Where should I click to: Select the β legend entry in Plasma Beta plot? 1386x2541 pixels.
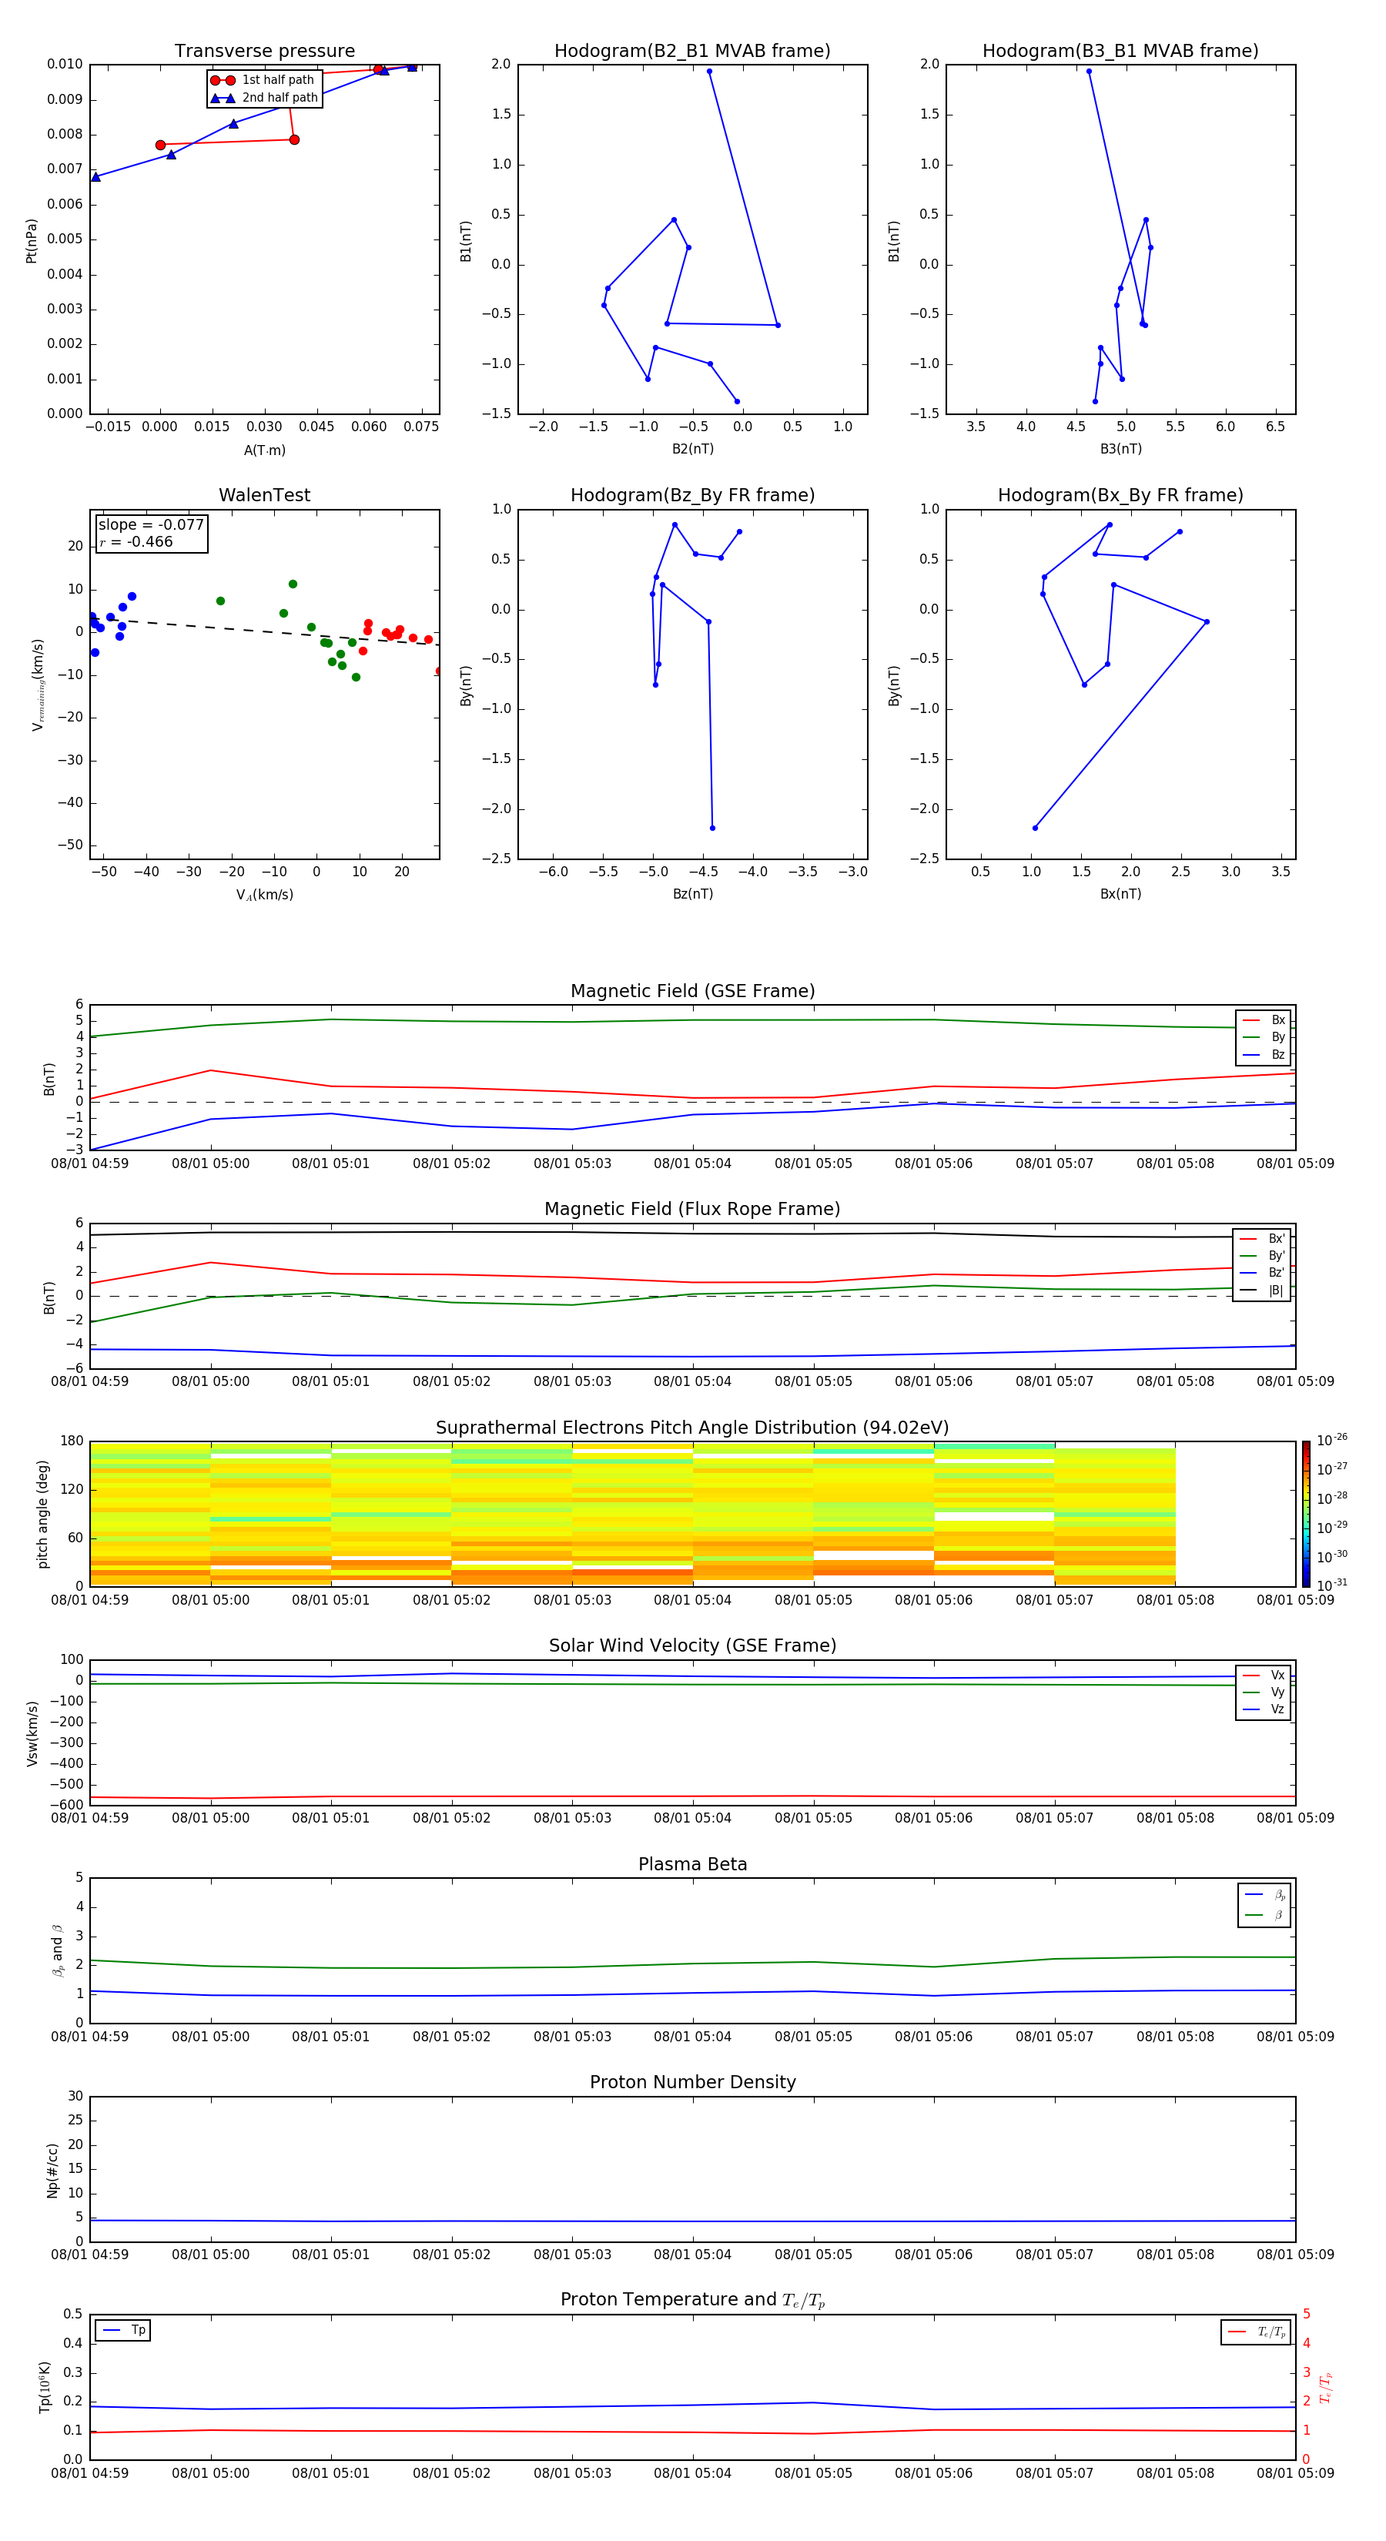1264,1915
